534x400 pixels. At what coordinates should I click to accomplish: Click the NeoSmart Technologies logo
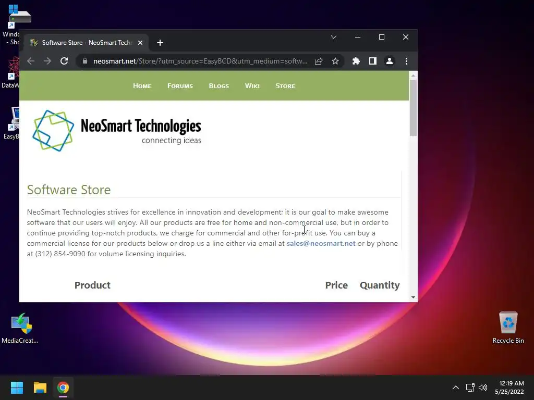(116, 131)
